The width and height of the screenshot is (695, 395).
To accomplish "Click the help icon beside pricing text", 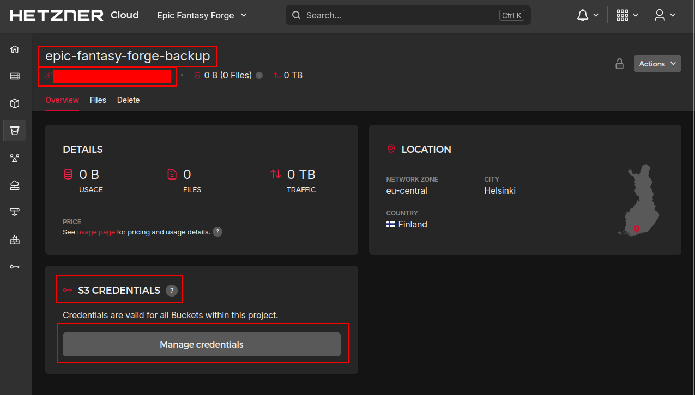I will tap(217, 232).
